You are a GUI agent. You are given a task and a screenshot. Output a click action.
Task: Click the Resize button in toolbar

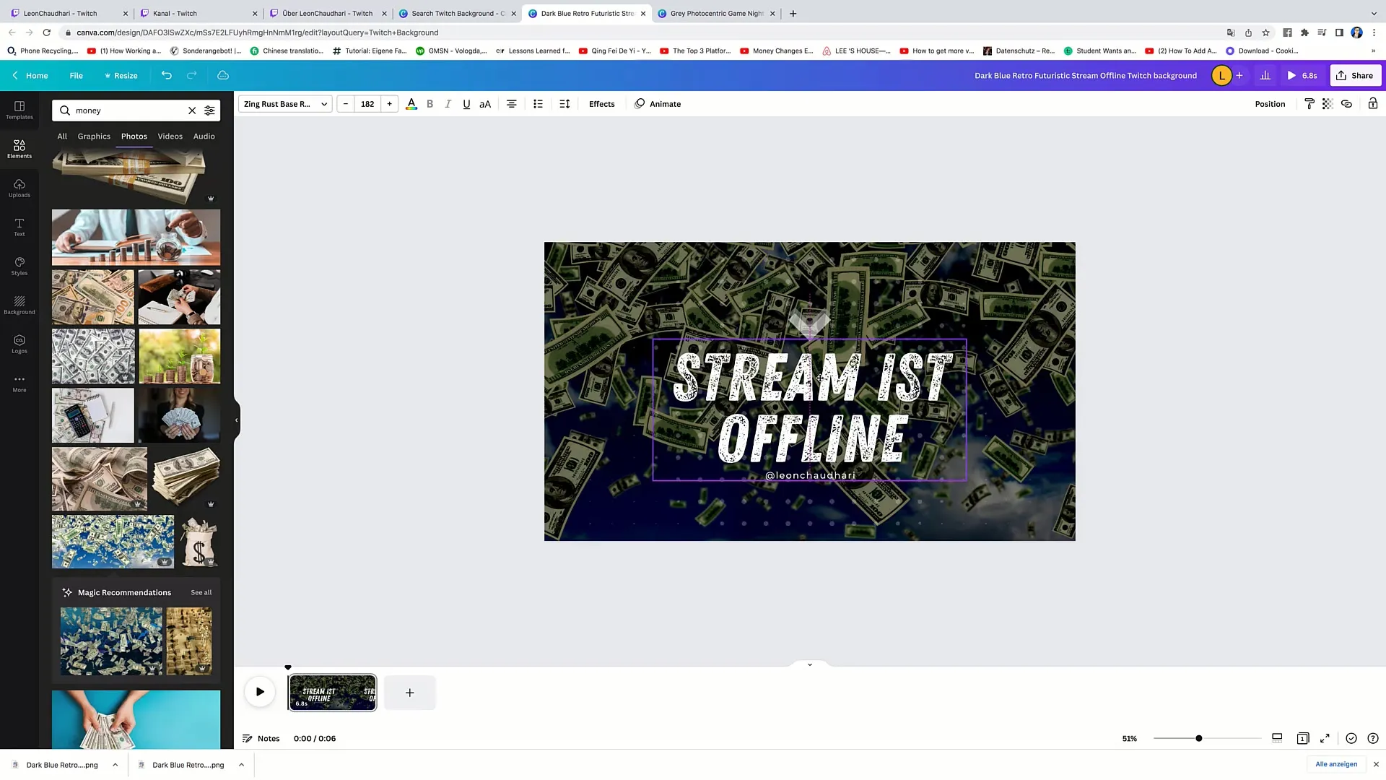click(x=125, y=75)
